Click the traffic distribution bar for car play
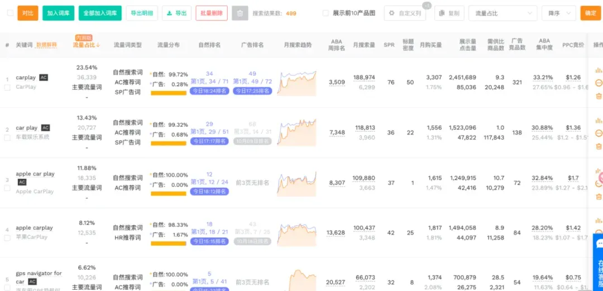 tap(169, 143)
